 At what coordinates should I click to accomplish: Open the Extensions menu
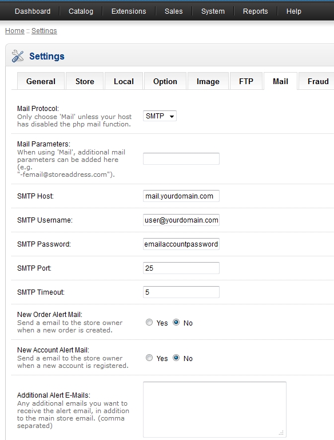point(129,11)
